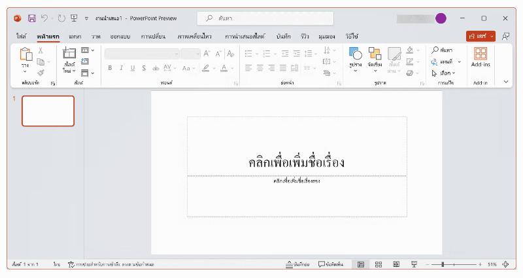Click the Undo arrow in title bar
The image size is (523, 278).
click(44, 18)
